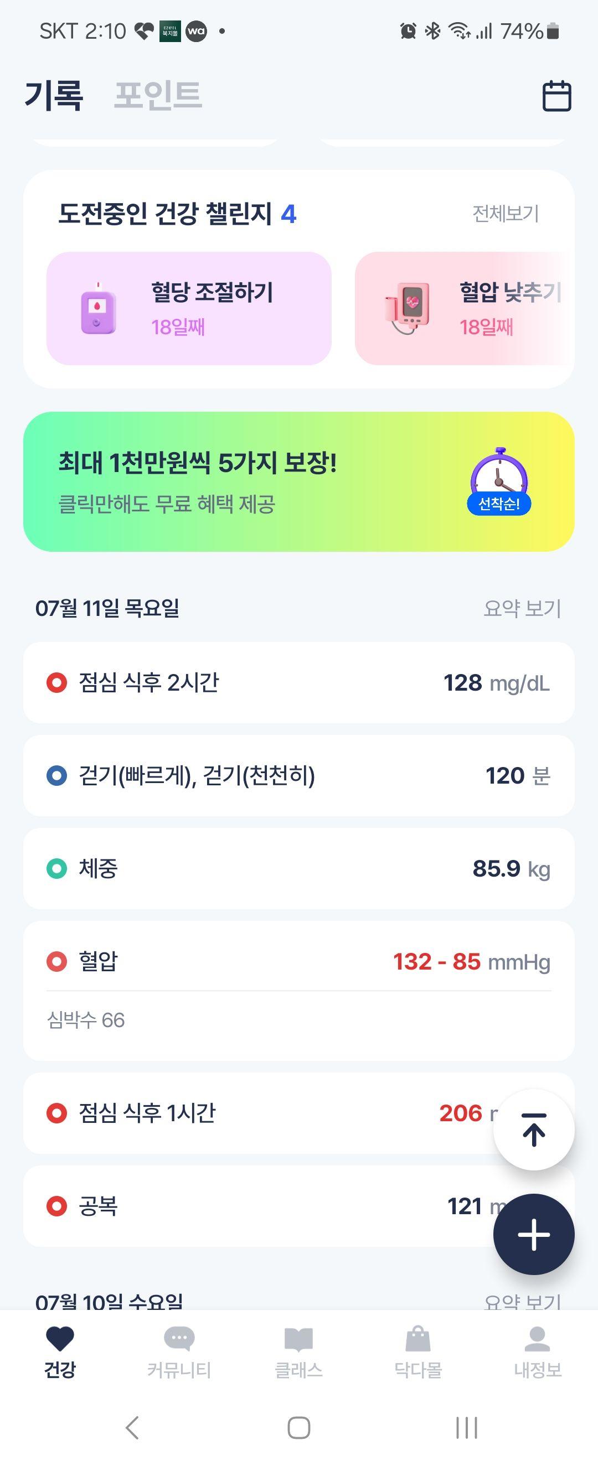The width and height of the screenshot is (598, 1461).
Task: Switch to the 포인트 tab
Action: (158, 95)
